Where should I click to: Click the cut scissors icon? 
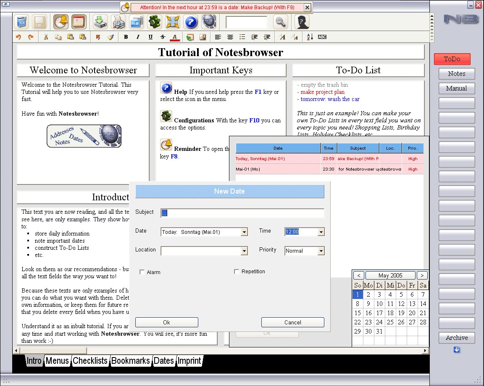pos(46,37)
